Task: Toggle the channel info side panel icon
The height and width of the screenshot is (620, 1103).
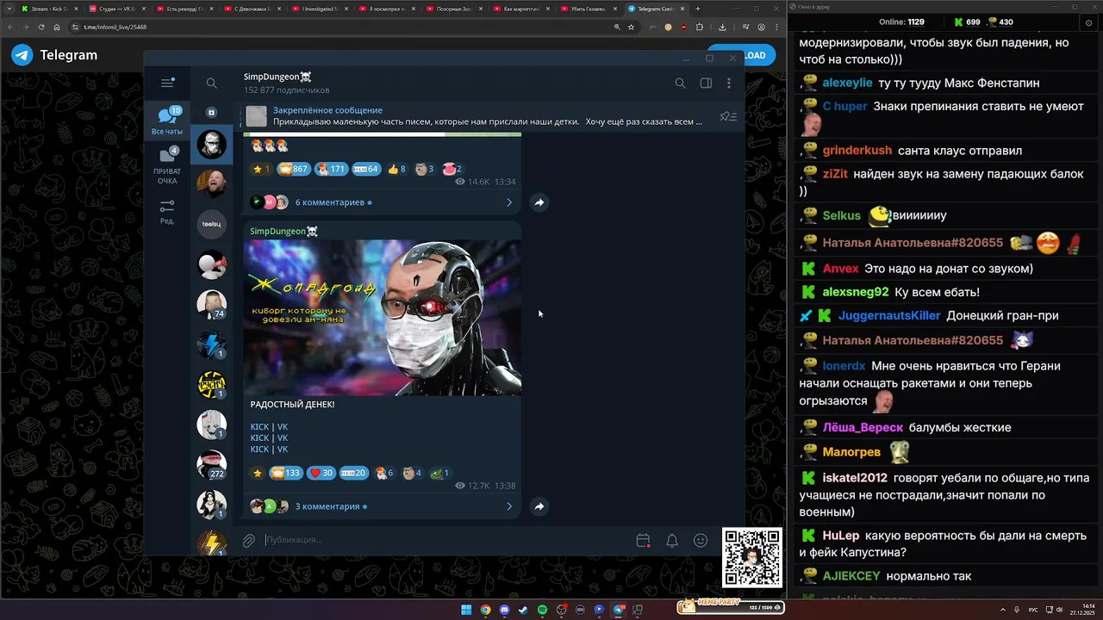Action: pos(706,84)
